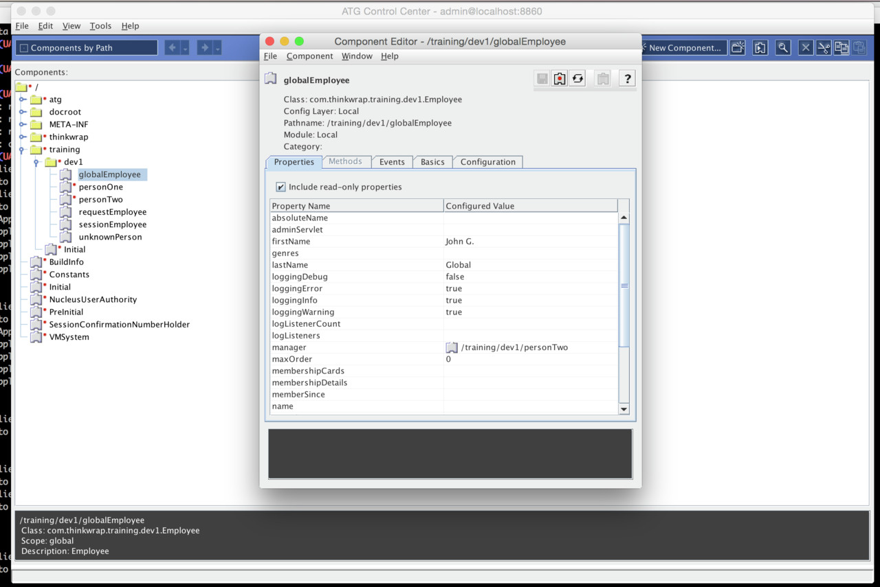Screen dimensions: 880x587
Task: Click the red-dot live component icon
Action: tap(560, 79)
